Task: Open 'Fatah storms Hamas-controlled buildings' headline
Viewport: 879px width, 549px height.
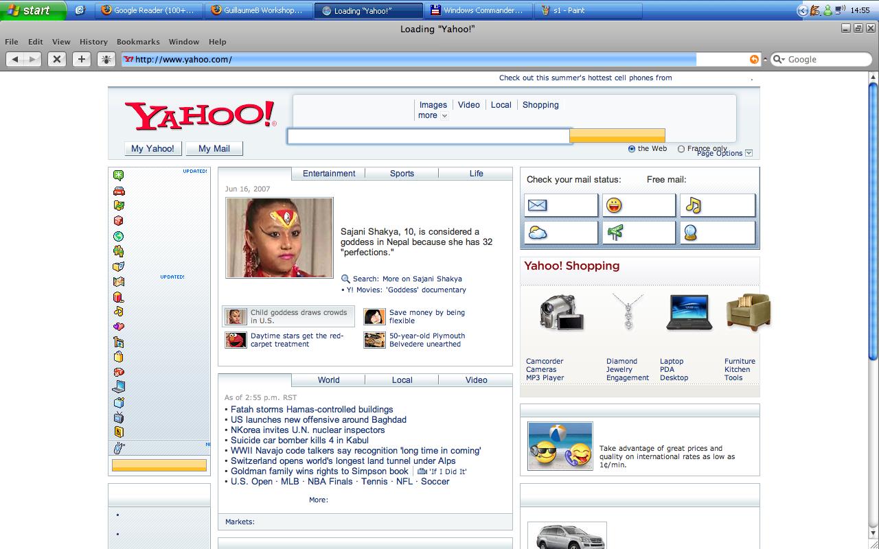Action: pos(312,410)
